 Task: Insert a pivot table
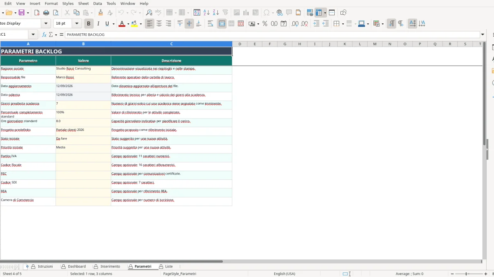[255, 13]
